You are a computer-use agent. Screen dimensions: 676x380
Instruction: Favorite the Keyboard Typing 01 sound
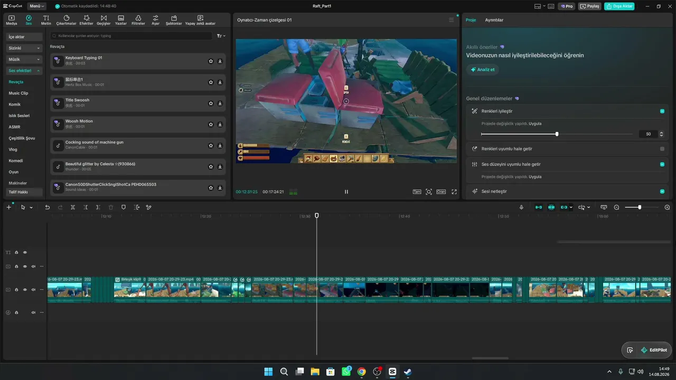pos(211,61)
